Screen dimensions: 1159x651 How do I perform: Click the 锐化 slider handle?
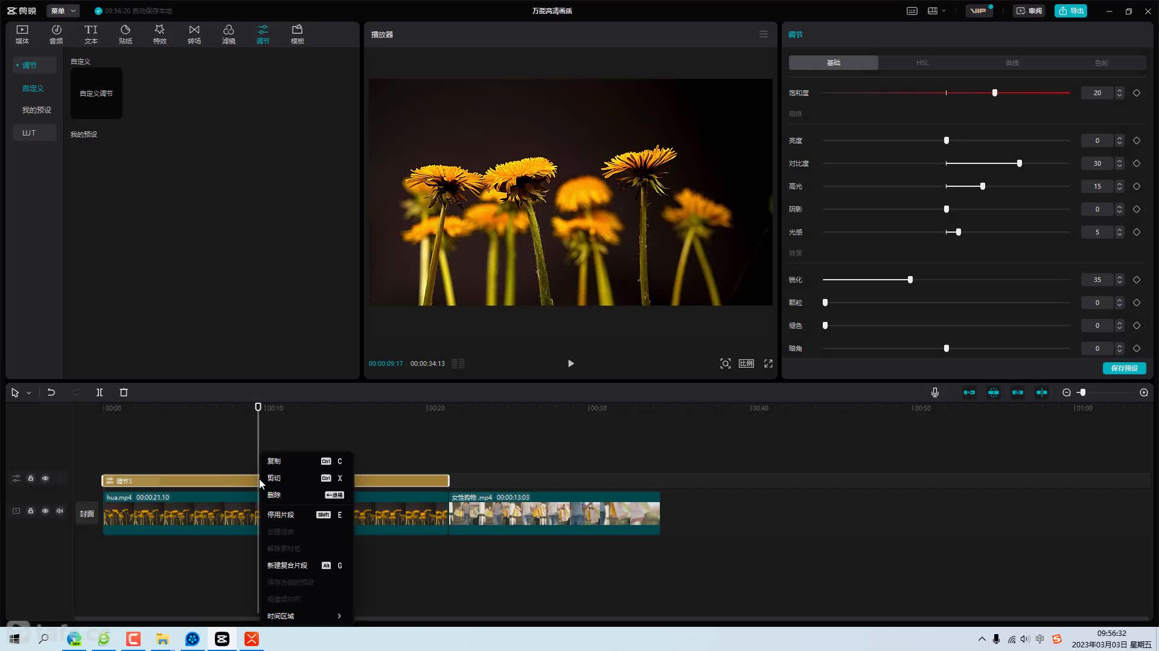910,280
